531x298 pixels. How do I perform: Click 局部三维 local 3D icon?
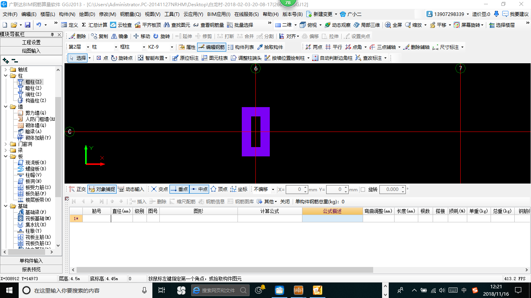367,25
